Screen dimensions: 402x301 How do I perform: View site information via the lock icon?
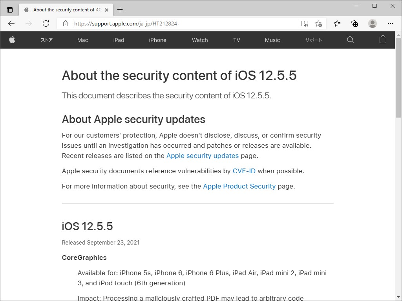pyautogui.click(x=65, y=24)
